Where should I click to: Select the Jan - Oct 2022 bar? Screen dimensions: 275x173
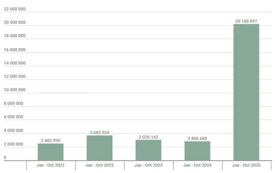100,148
